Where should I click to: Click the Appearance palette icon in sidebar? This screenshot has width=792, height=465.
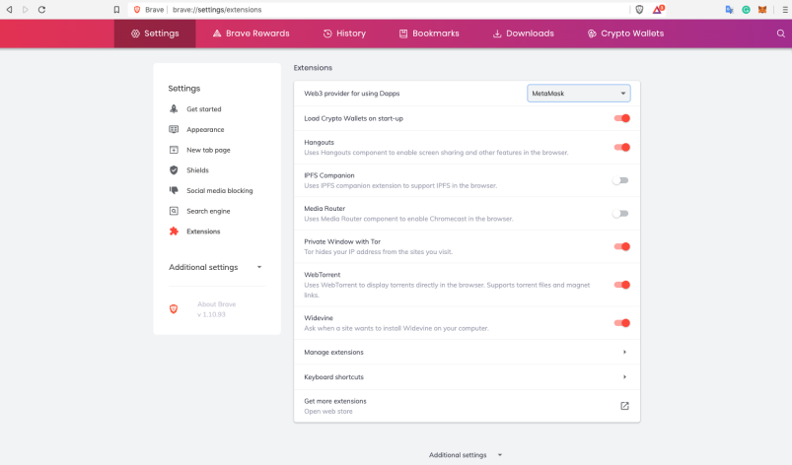(x=174, y=129)
